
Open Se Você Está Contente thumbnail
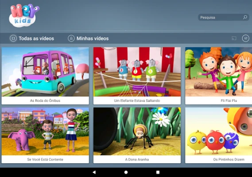[45, 131]
